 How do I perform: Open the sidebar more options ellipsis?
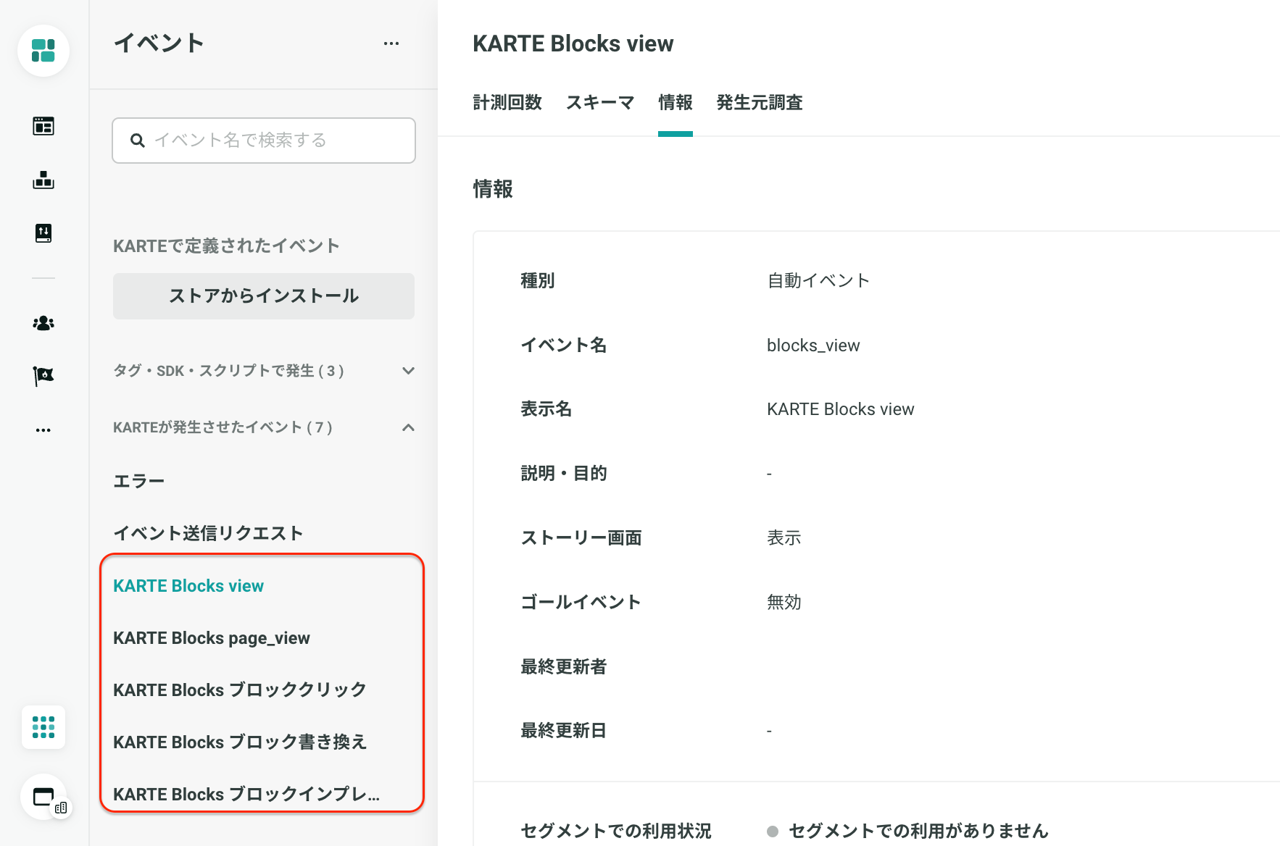[x=43, y=430]
